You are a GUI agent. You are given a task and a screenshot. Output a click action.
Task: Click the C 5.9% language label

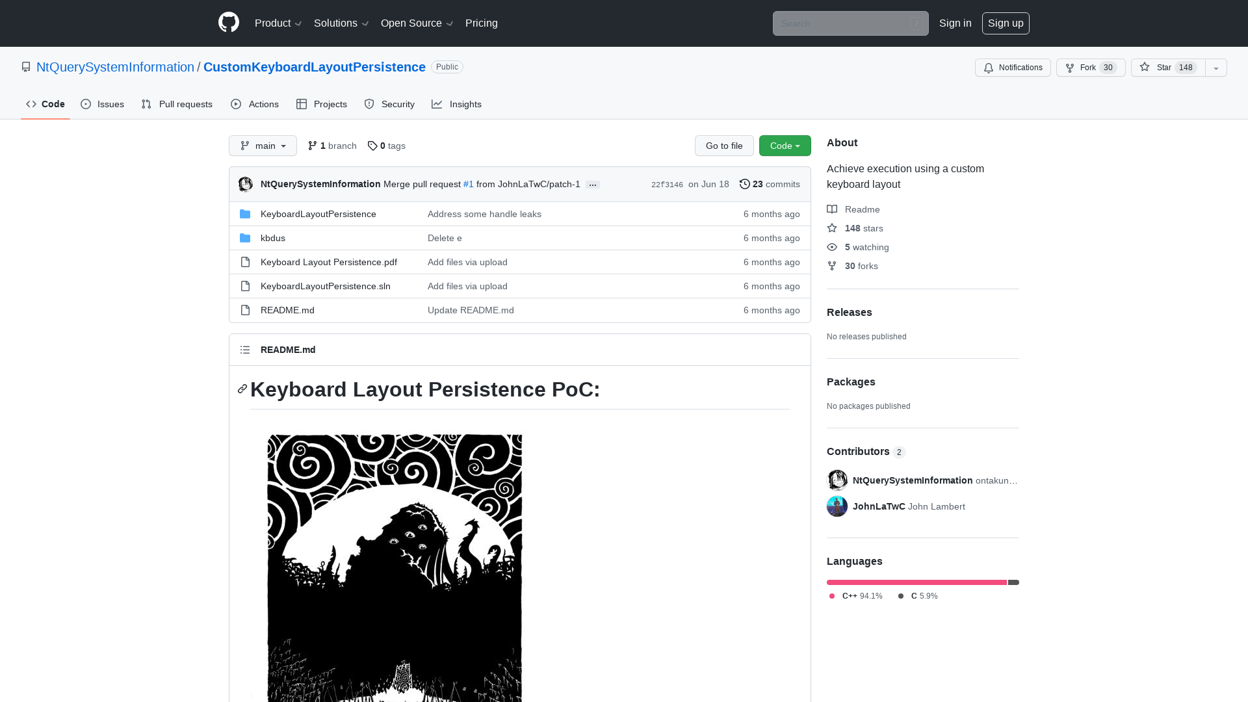[x=918, y=596]
